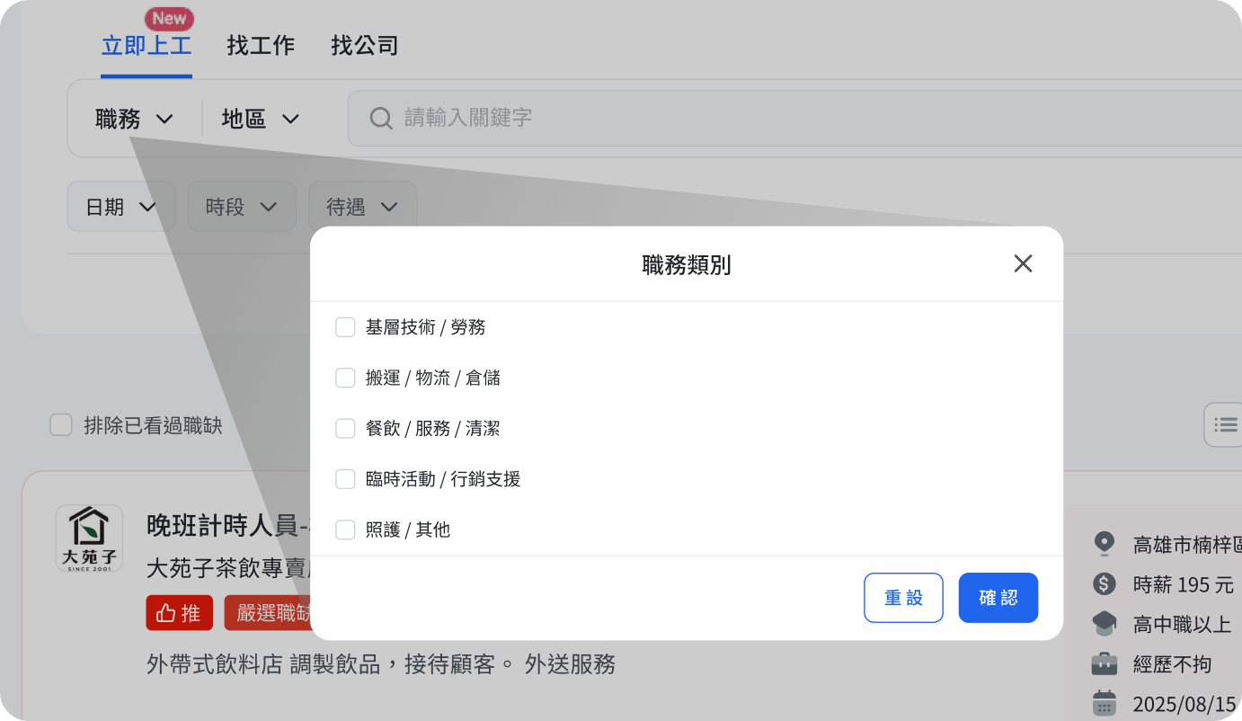Check the 餐飲 / 服務 / 清潔 category
Screen dimensions: 1242x721
coord(345,429)
